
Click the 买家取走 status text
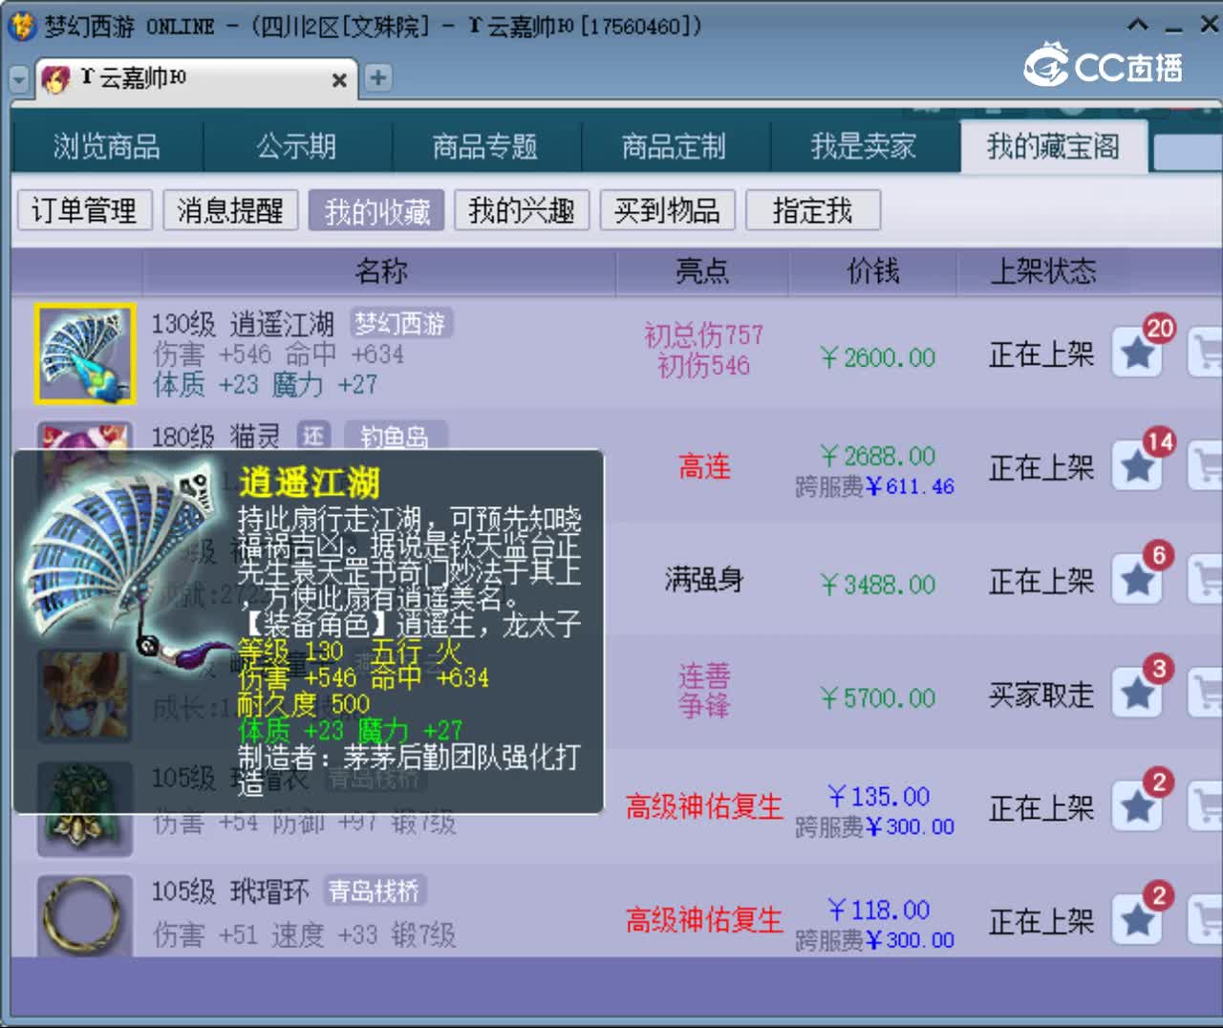pyautogui.click(x=1041, y=695)
